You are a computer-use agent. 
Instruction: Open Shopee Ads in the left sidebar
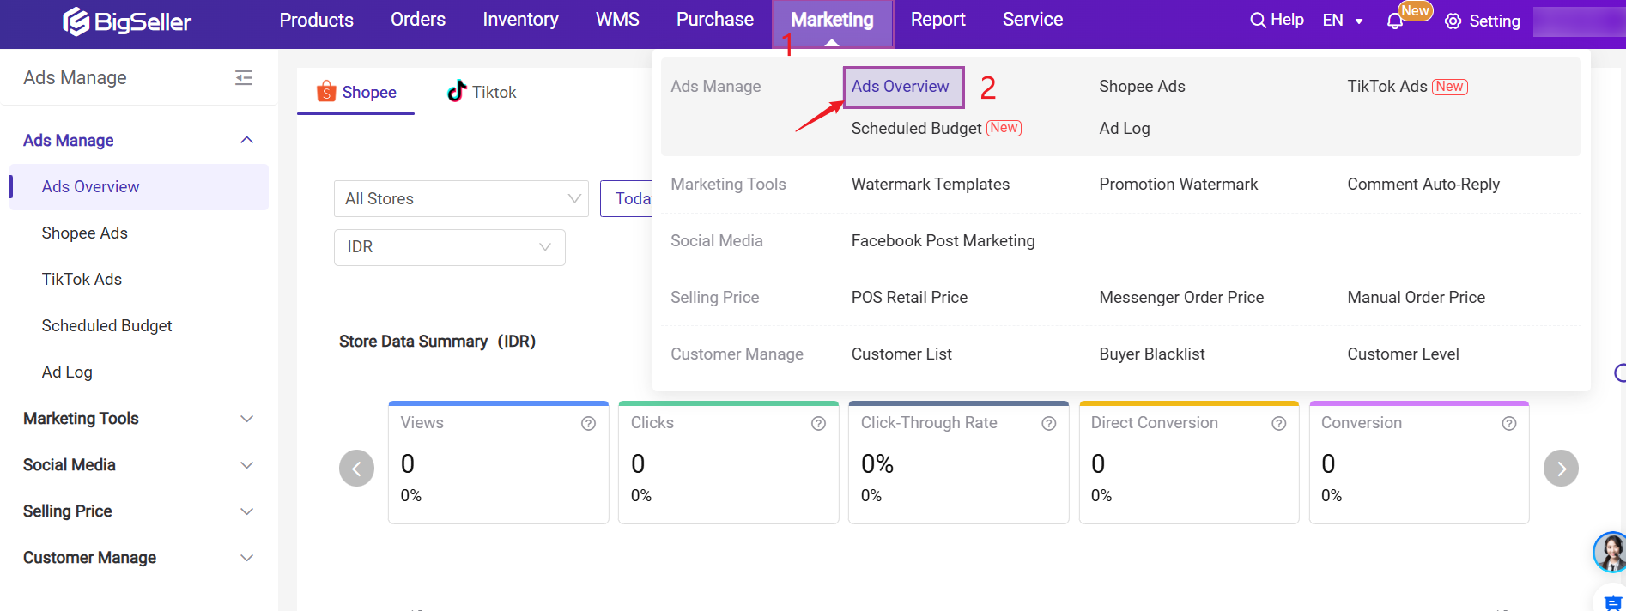pos(84,233)
